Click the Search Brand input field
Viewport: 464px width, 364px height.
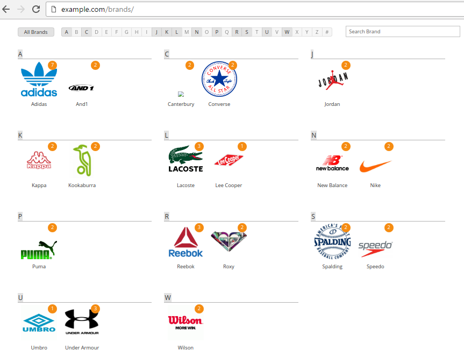point(403,31)
